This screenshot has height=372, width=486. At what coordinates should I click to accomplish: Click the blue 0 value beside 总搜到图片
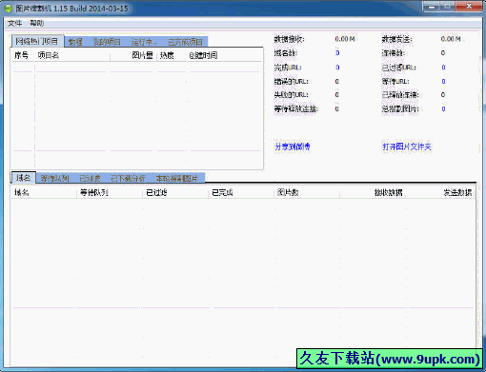pyautogui.click(x=443, y=109)
